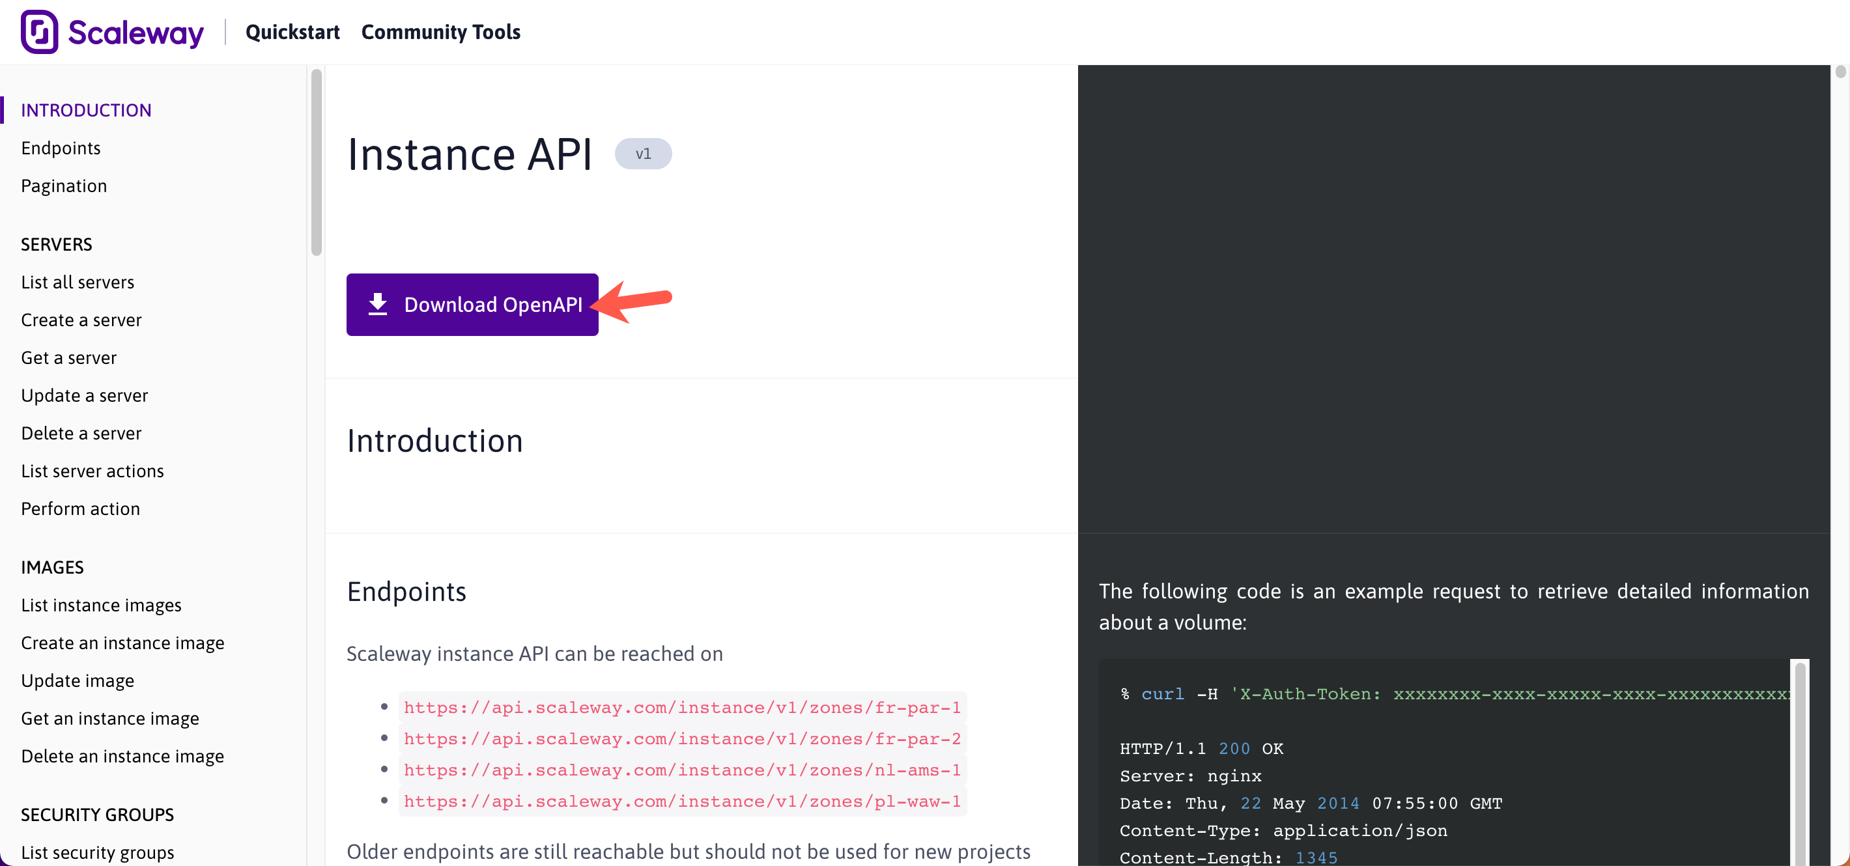Screen dimensions: 1850x866
Task: Open Community Tools in top navigation
Action: click(440, 32)
